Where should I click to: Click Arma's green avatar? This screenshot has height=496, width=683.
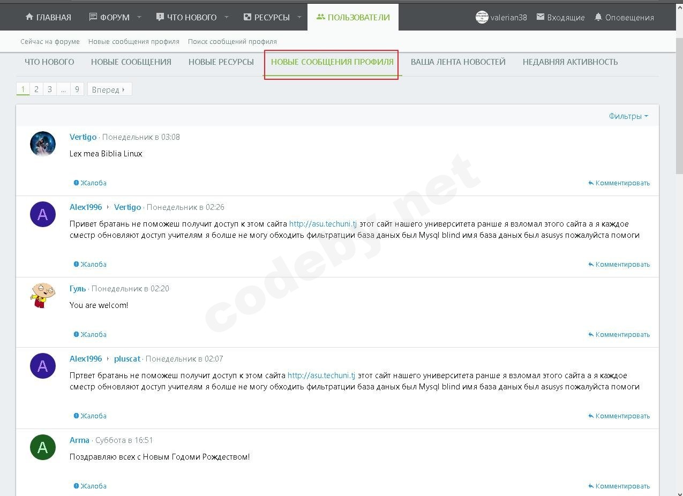[x=43, y=447]
